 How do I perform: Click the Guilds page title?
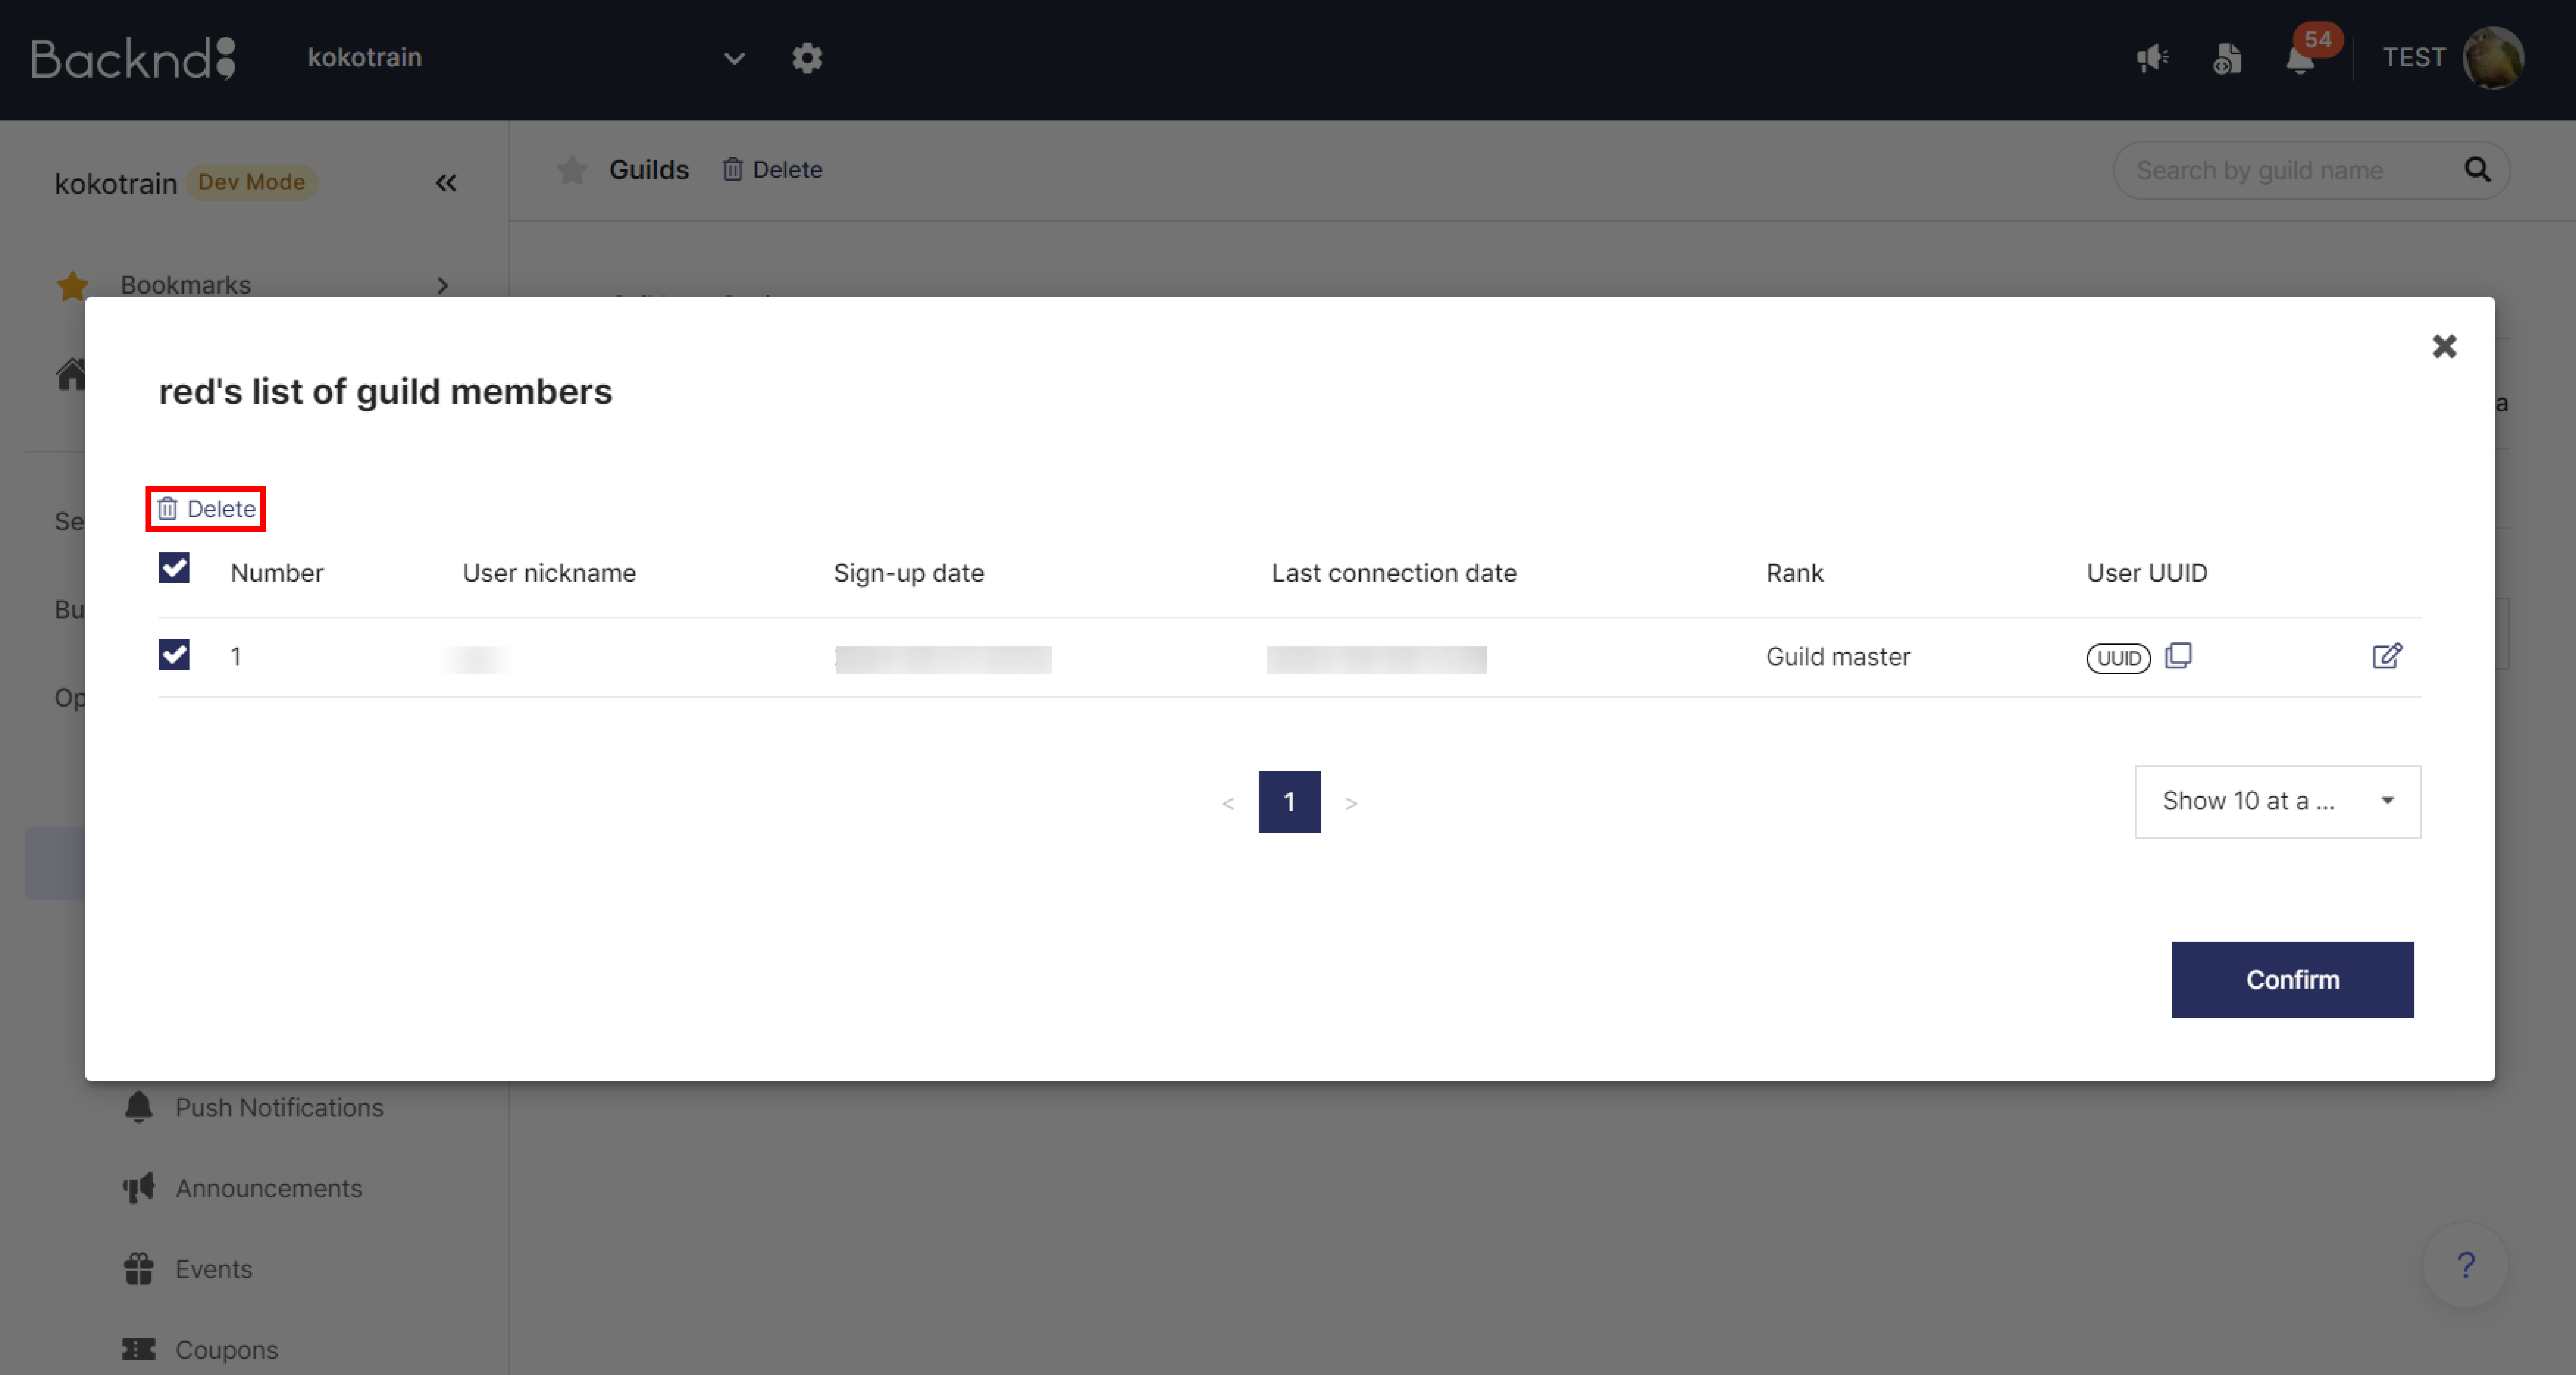[x=649, y=170]
